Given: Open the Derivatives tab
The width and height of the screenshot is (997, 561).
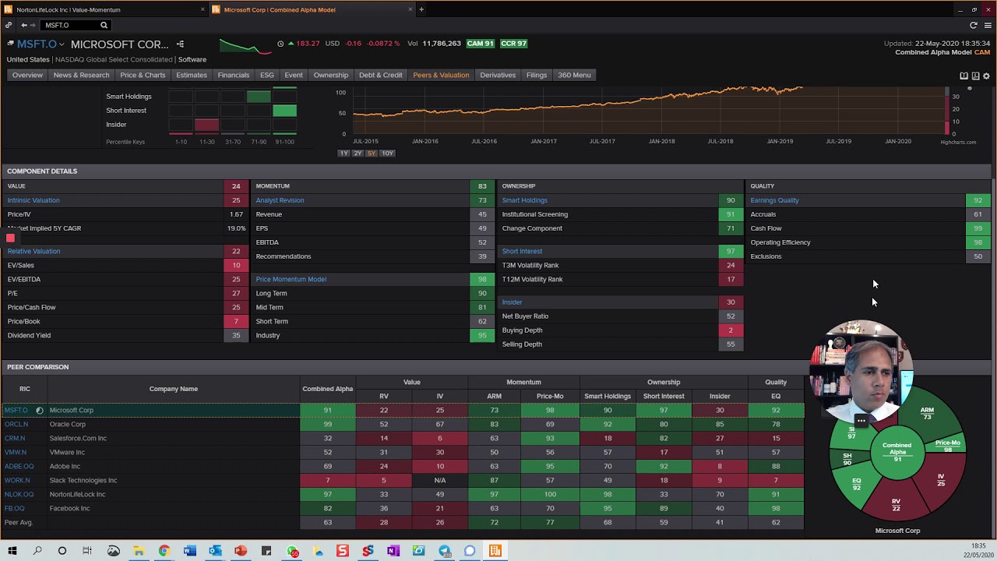Looking at the screenshot, I should (498, 75).
